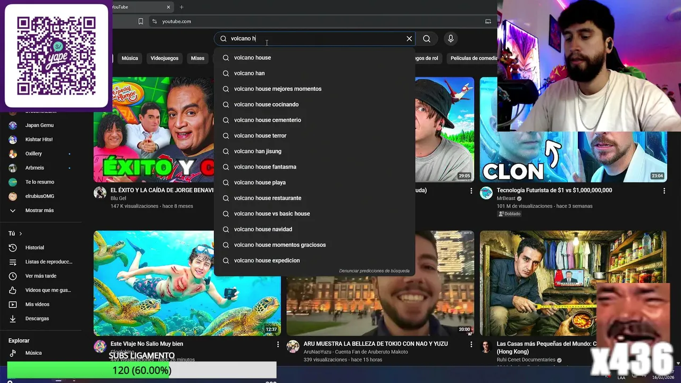The width and height of the screenshot is (681, 383).
Task: Open options menu of video ending '(uda)'
Action: [x=471, y=190]
